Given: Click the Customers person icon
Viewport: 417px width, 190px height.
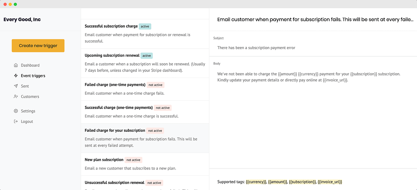Looking at the screenshot, I should [x=16, y=97].
